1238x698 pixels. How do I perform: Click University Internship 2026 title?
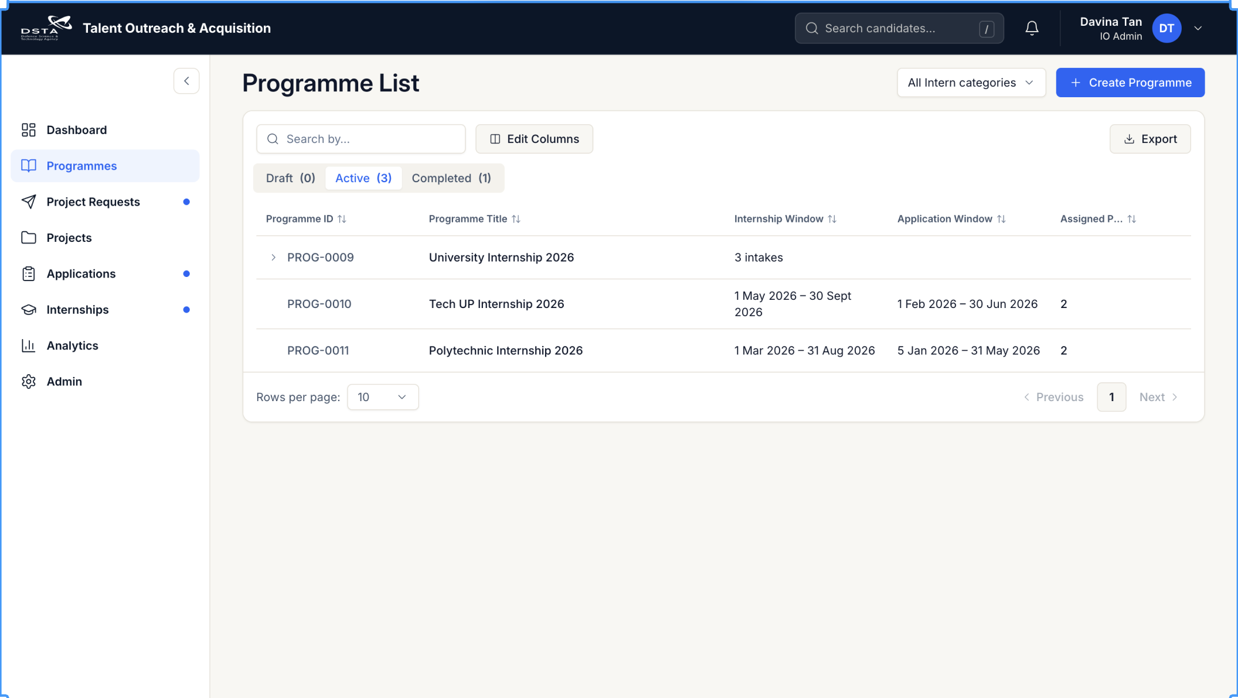pyautogui.click(x=501, y=257)
